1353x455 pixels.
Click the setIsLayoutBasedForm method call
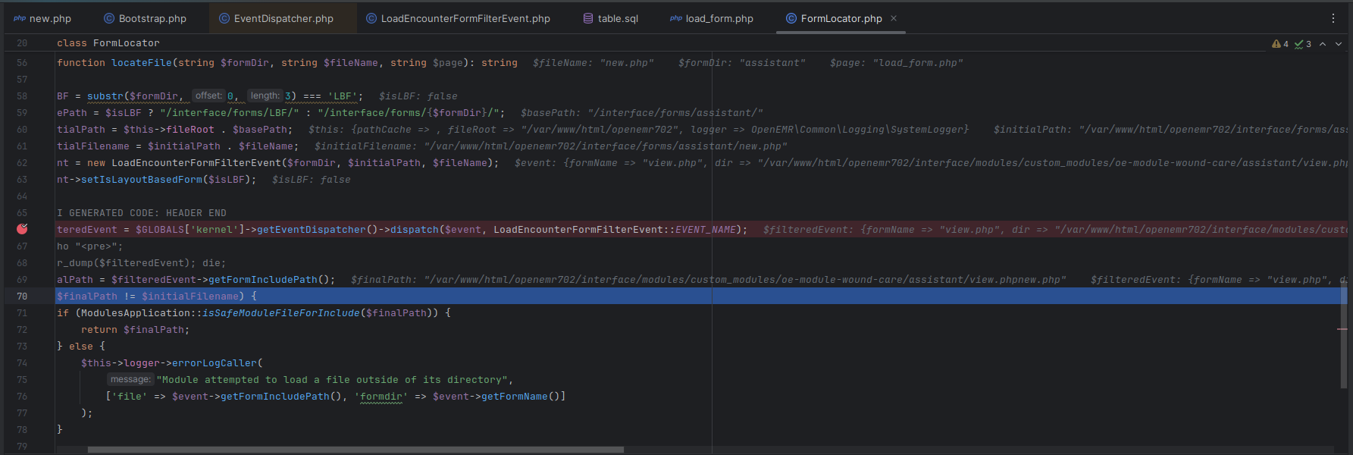click(x=142, y=180)
